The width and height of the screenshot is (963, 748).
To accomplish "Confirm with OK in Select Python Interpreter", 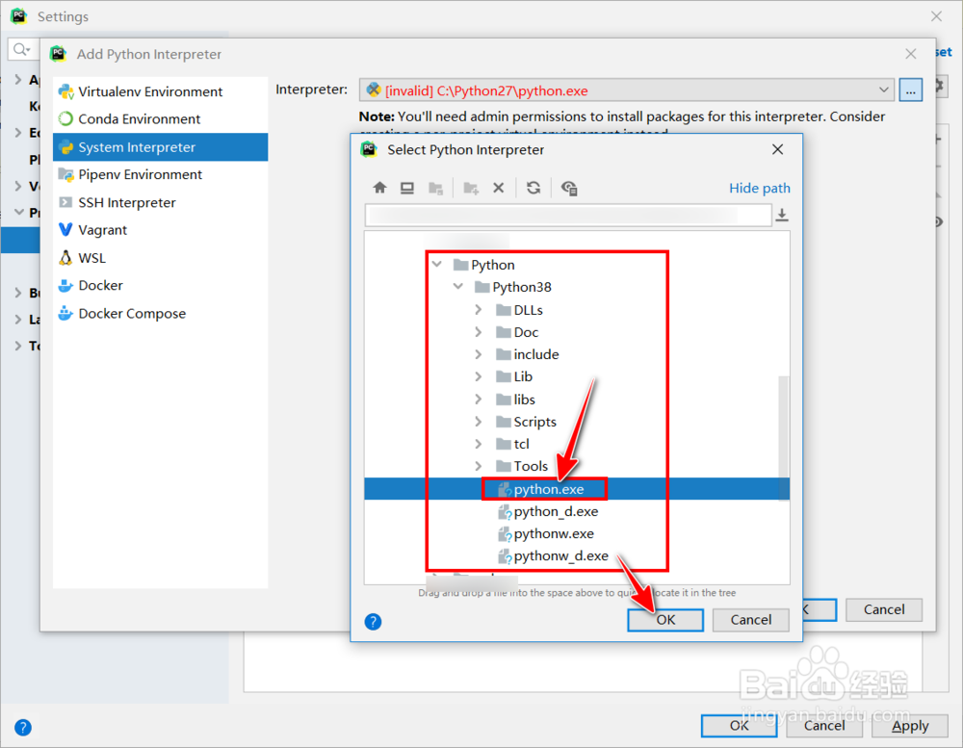I will [665, 620].
